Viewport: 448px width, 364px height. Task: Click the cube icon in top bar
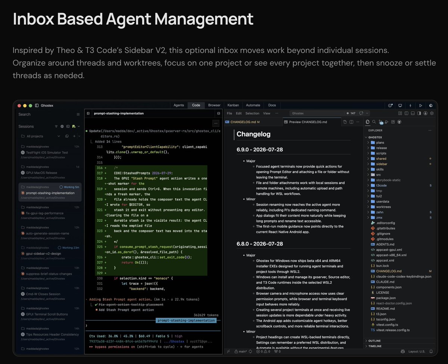(431, 106)
